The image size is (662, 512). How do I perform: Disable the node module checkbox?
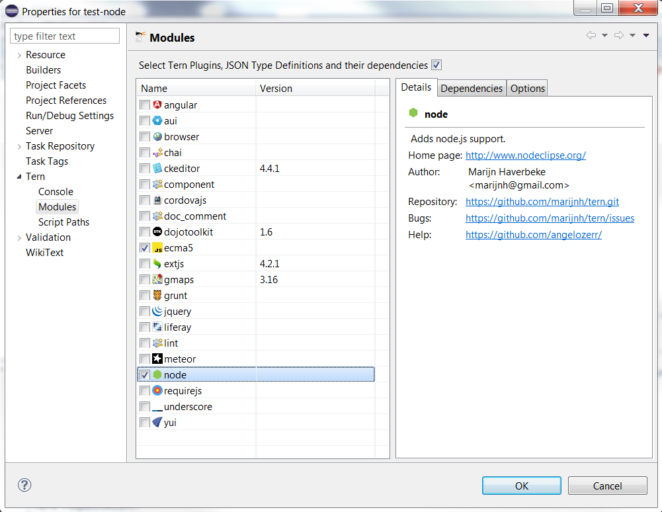coord(144,374)
